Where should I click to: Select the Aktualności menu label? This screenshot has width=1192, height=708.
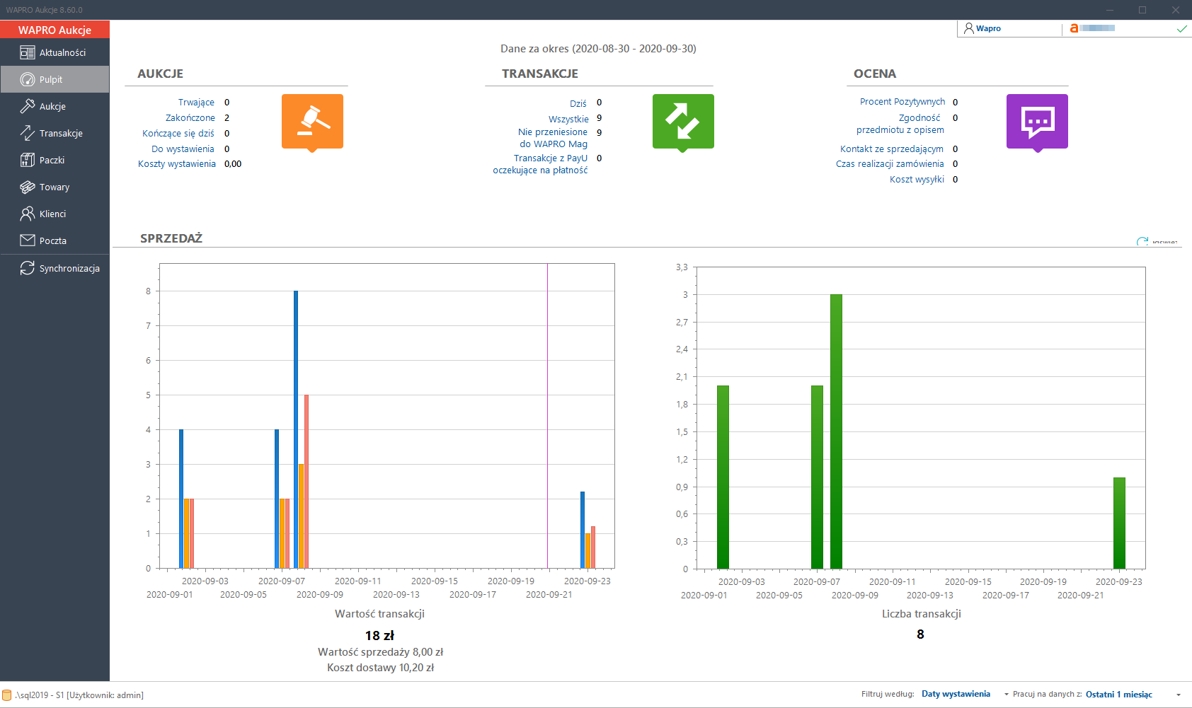pyautogui.click(x=62, y=52)
